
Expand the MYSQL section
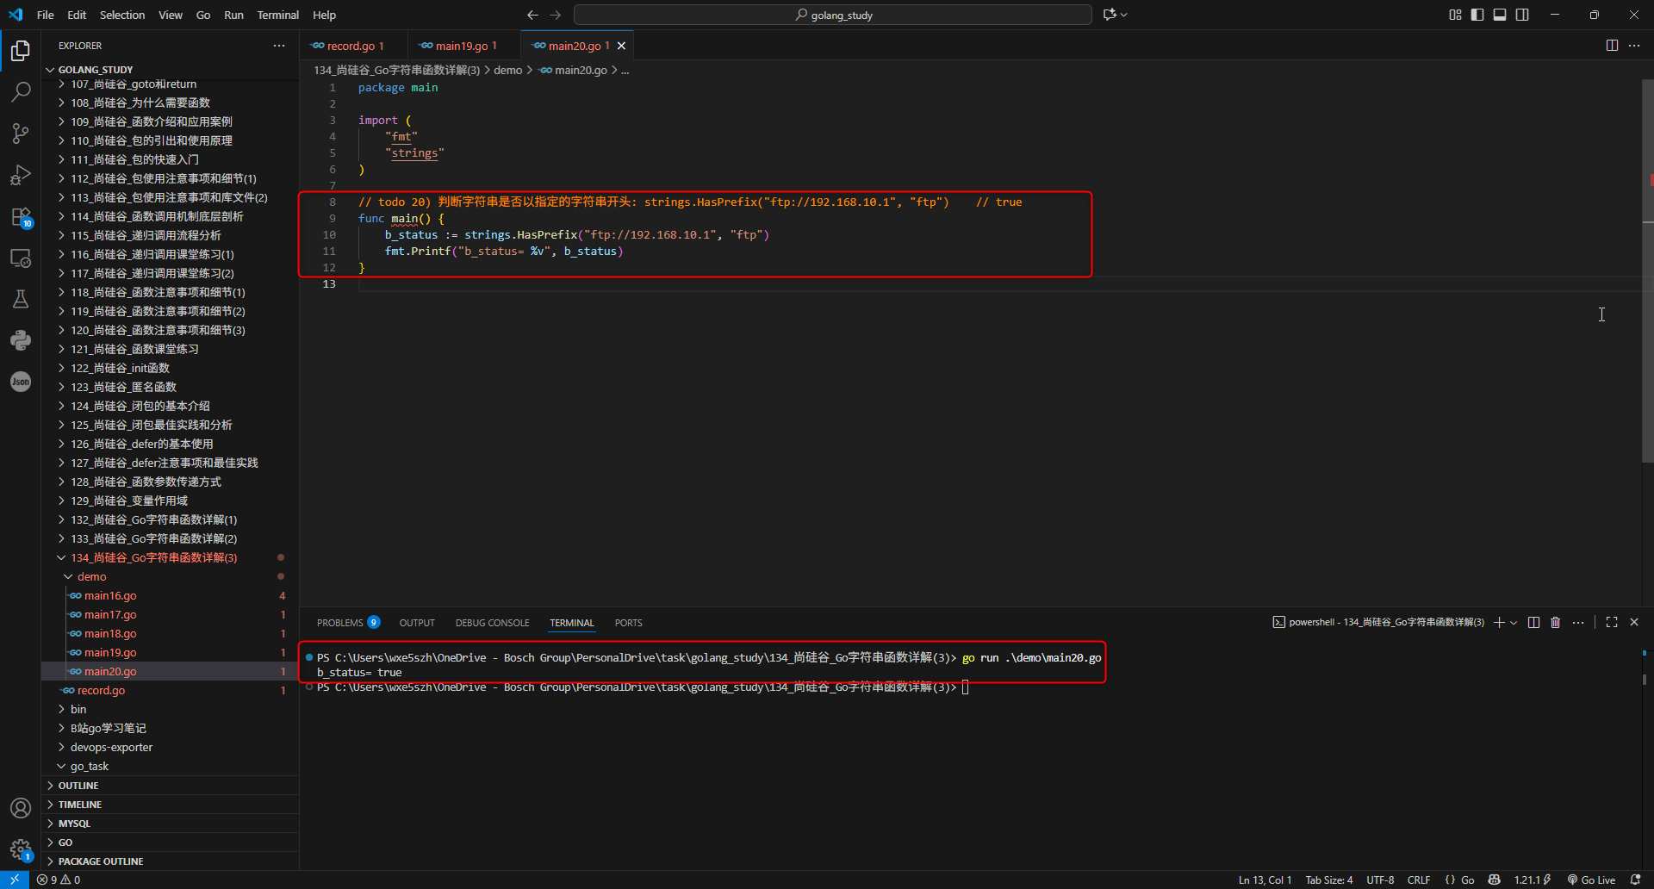click(171, 824)
